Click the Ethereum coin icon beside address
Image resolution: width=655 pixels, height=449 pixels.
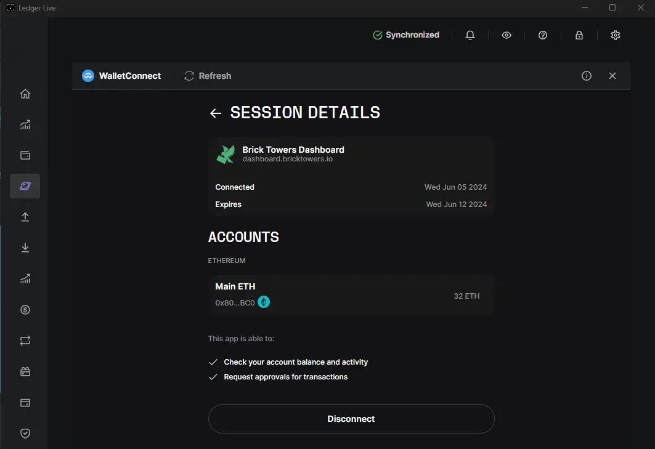264,302
